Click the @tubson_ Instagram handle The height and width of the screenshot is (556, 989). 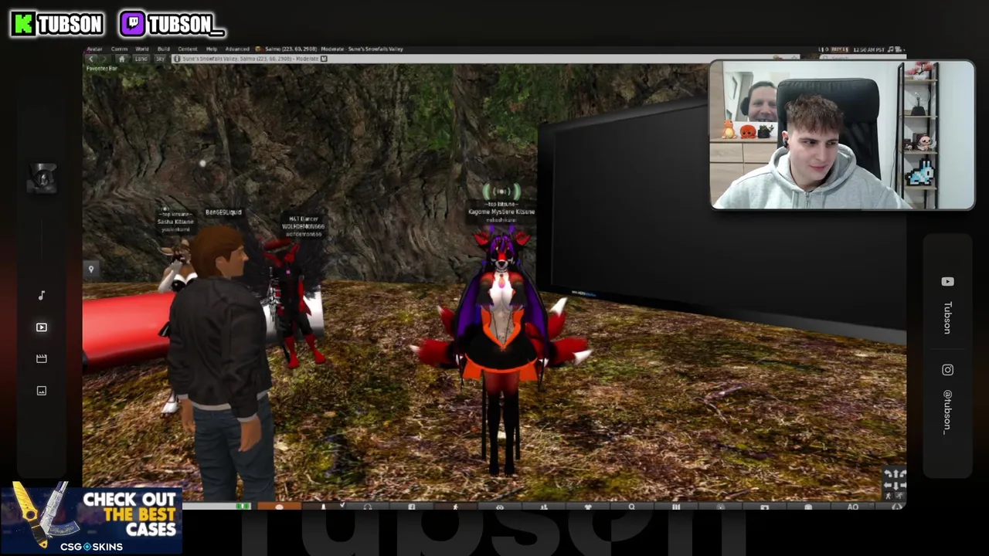point(947,412)
